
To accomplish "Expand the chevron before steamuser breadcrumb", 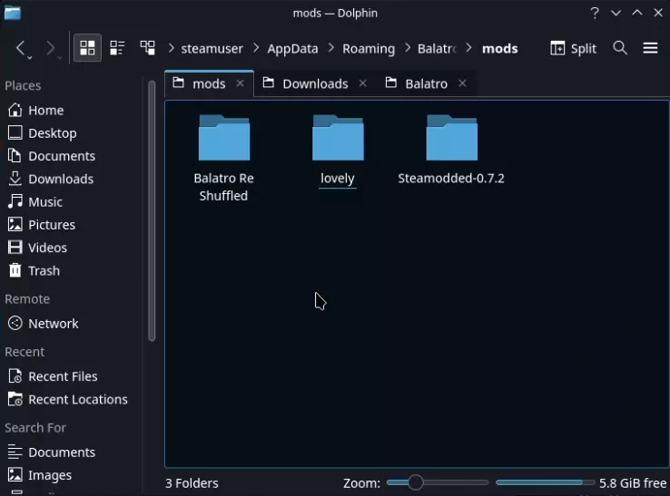I will pos(171,48).
